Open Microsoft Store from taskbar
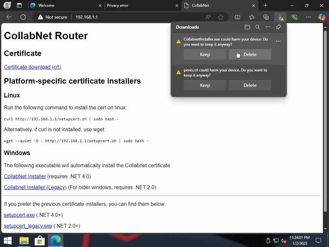329x247 pixels. [x=40, y=241]
